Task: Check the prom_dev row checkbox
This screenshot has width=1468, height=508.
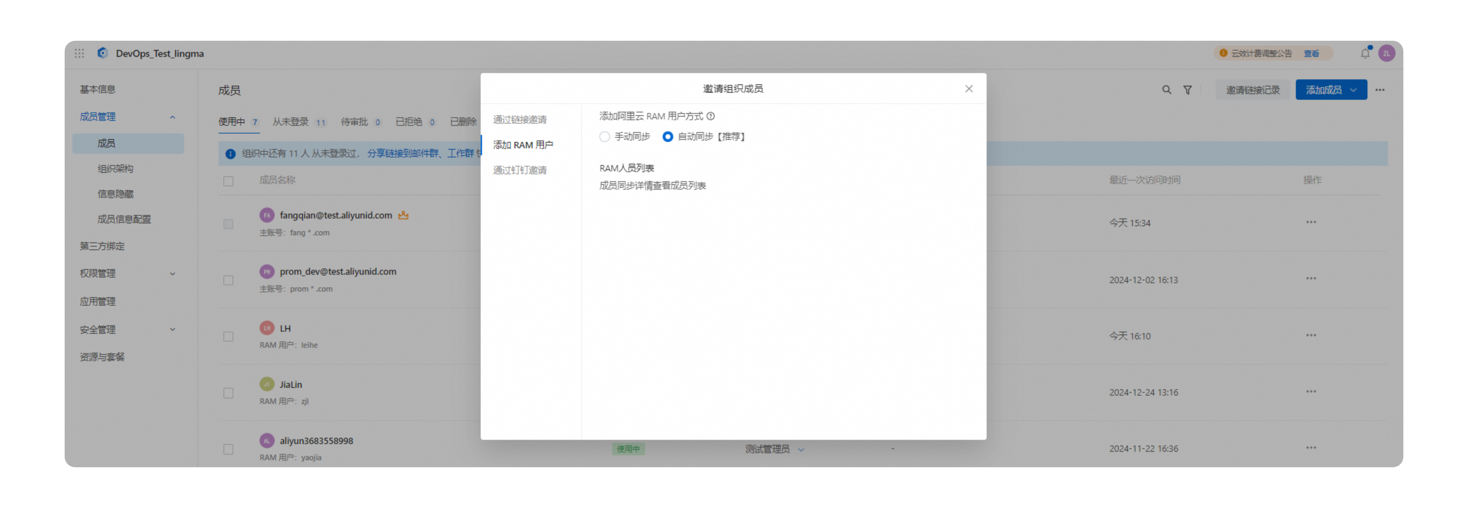Action: [228, 280]
